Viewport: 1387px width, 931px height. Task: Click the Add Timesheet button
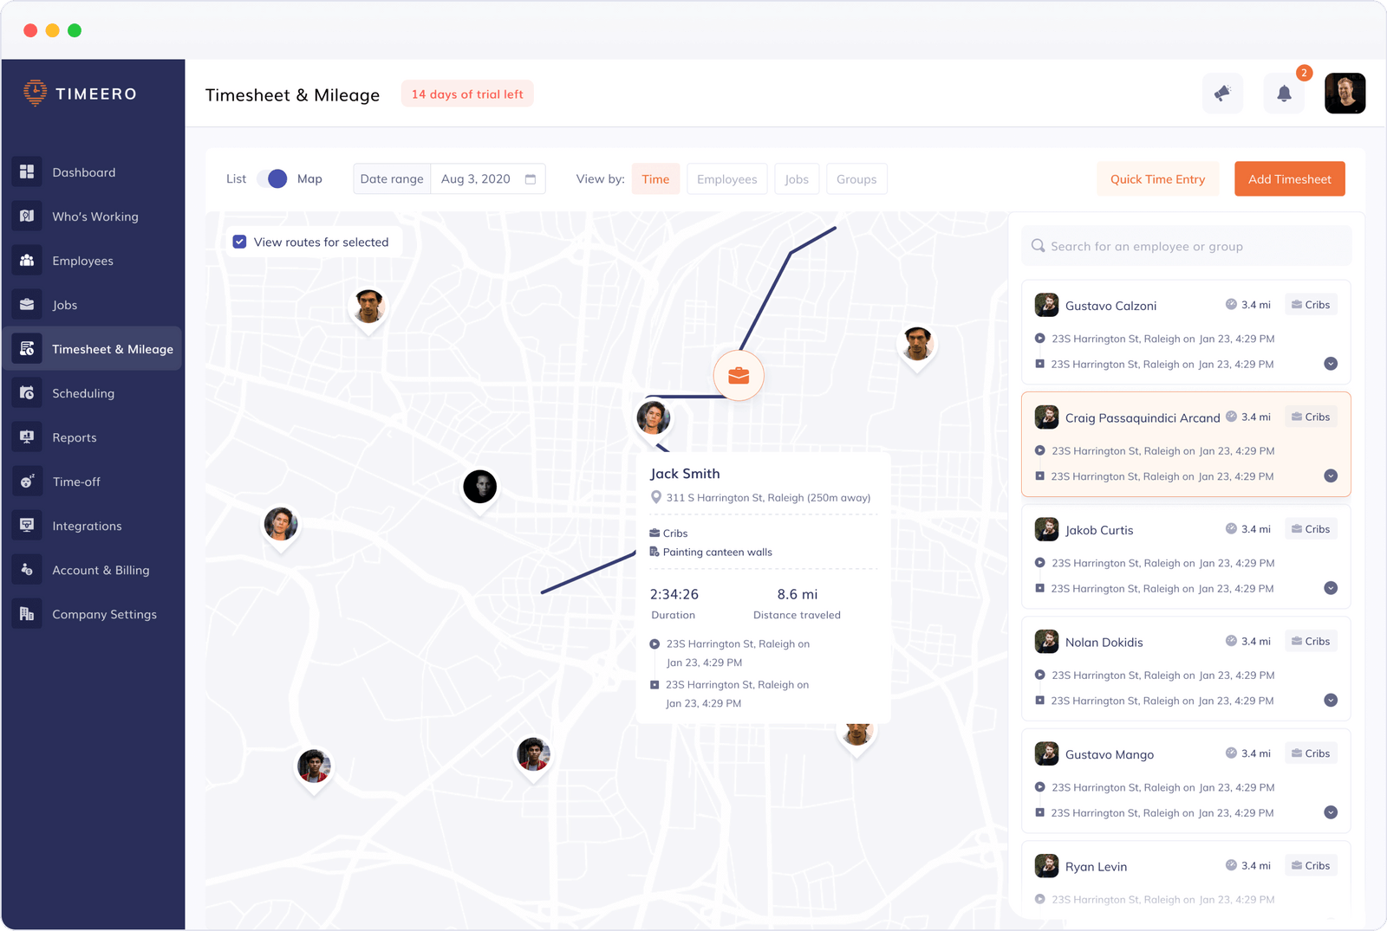coord(1289,178)
